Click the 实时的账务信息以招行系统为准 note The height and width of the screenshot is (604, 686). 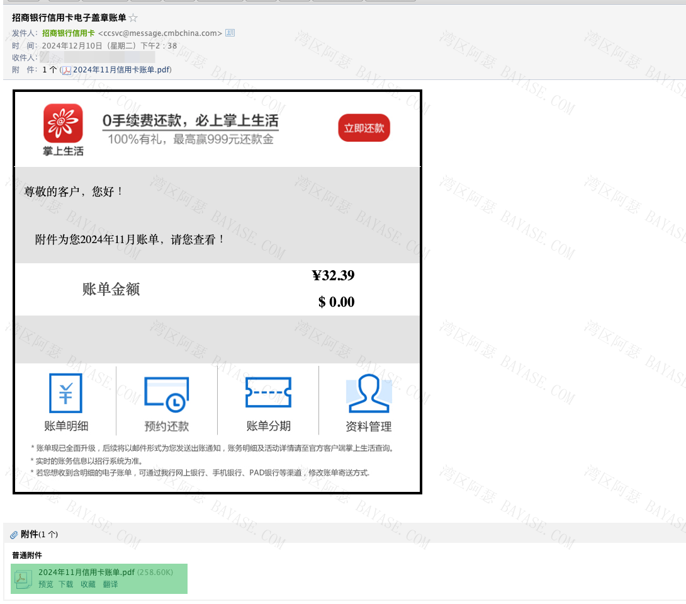(87, 461)
